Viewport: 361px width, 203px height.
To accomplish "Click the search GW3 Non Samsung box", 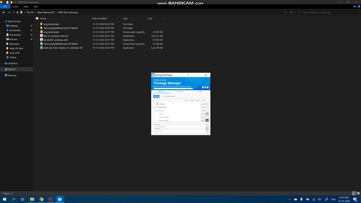I will (x=328, y=12).
